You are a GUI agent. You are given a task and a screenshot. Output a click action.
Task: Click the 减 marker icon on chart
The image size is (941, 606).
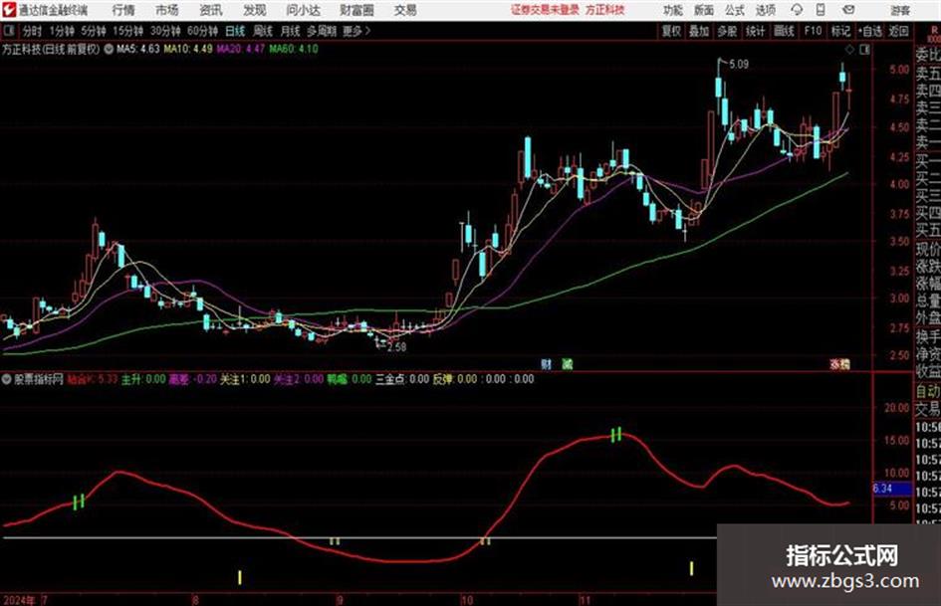567,363
